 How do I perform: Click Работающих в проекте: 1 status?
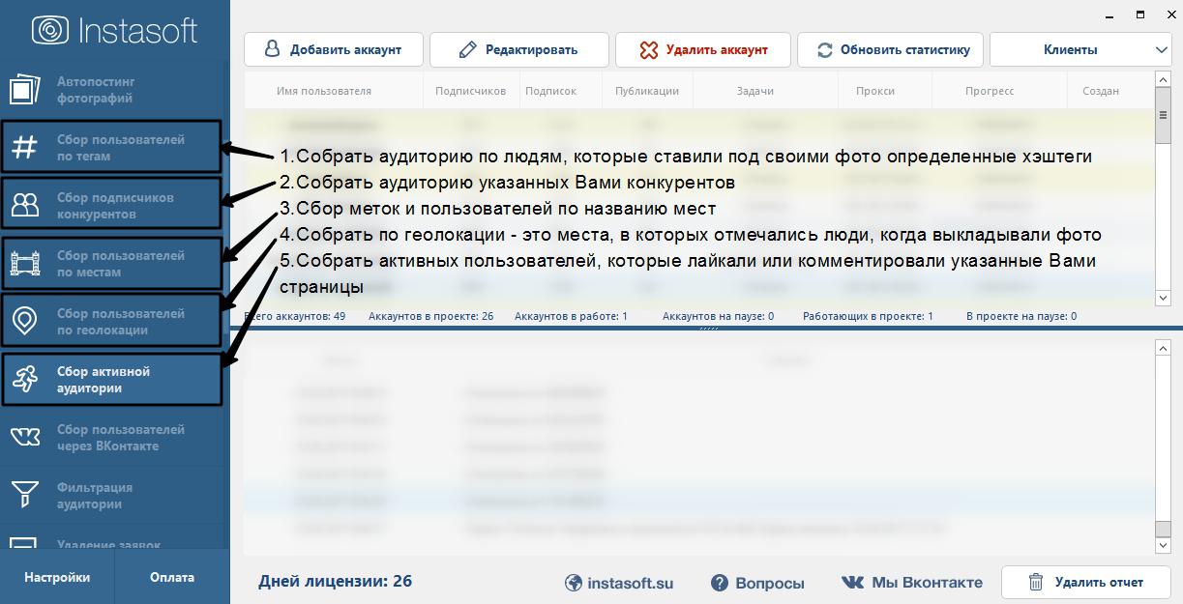coord(868,316)
